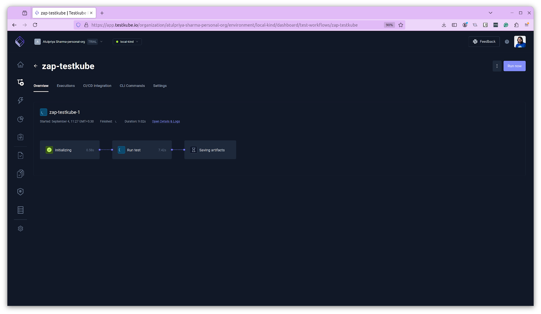Click the Testkube logo icon
The height and width of the screenshot is (314, 541).
(20, 41)
